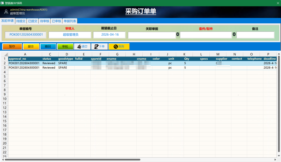This screenshot has width=281, height=162.
Task: Select row 3 header
Action: click(x=5, y=67)
